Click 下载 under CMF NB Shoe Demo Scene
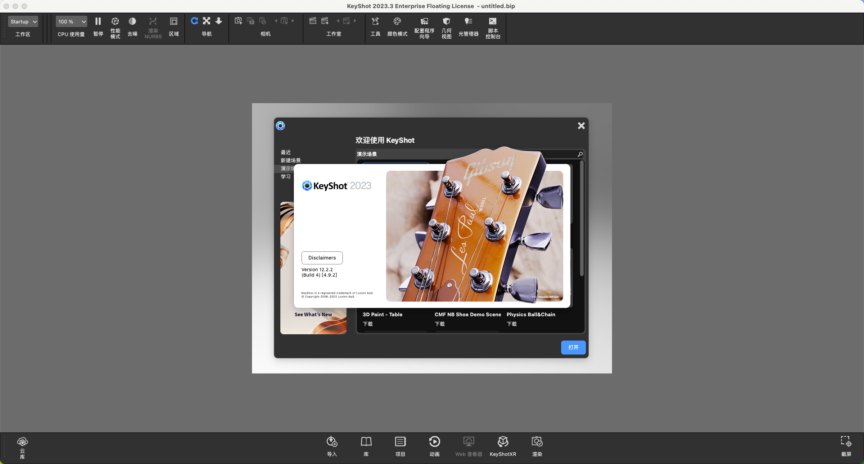This screenshot has height=464, width=864. click(440, 324)
